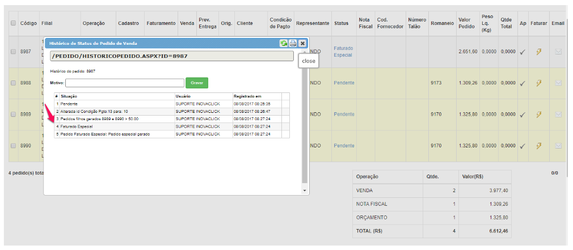Click into the Motivo text field
This screenshot has height=250, width=573.
pos(124,83)
